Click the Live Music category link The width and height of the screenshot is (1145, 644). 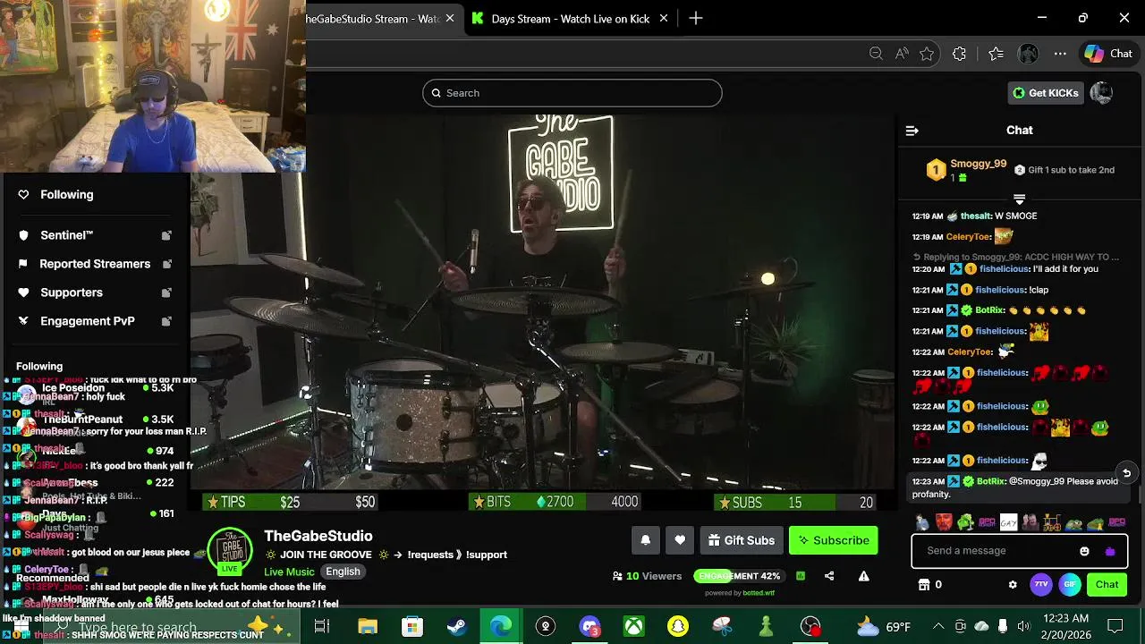(289, 572)
